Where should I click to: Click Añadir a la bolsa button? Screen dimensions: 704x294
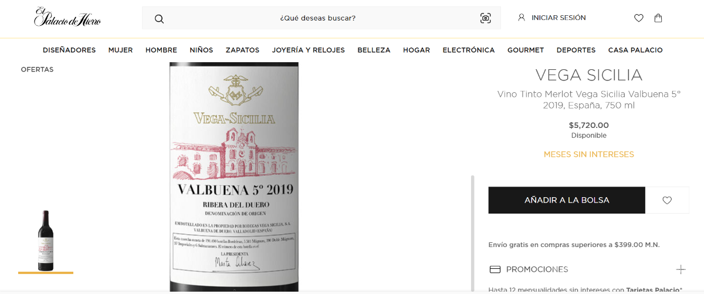[567, 200]
